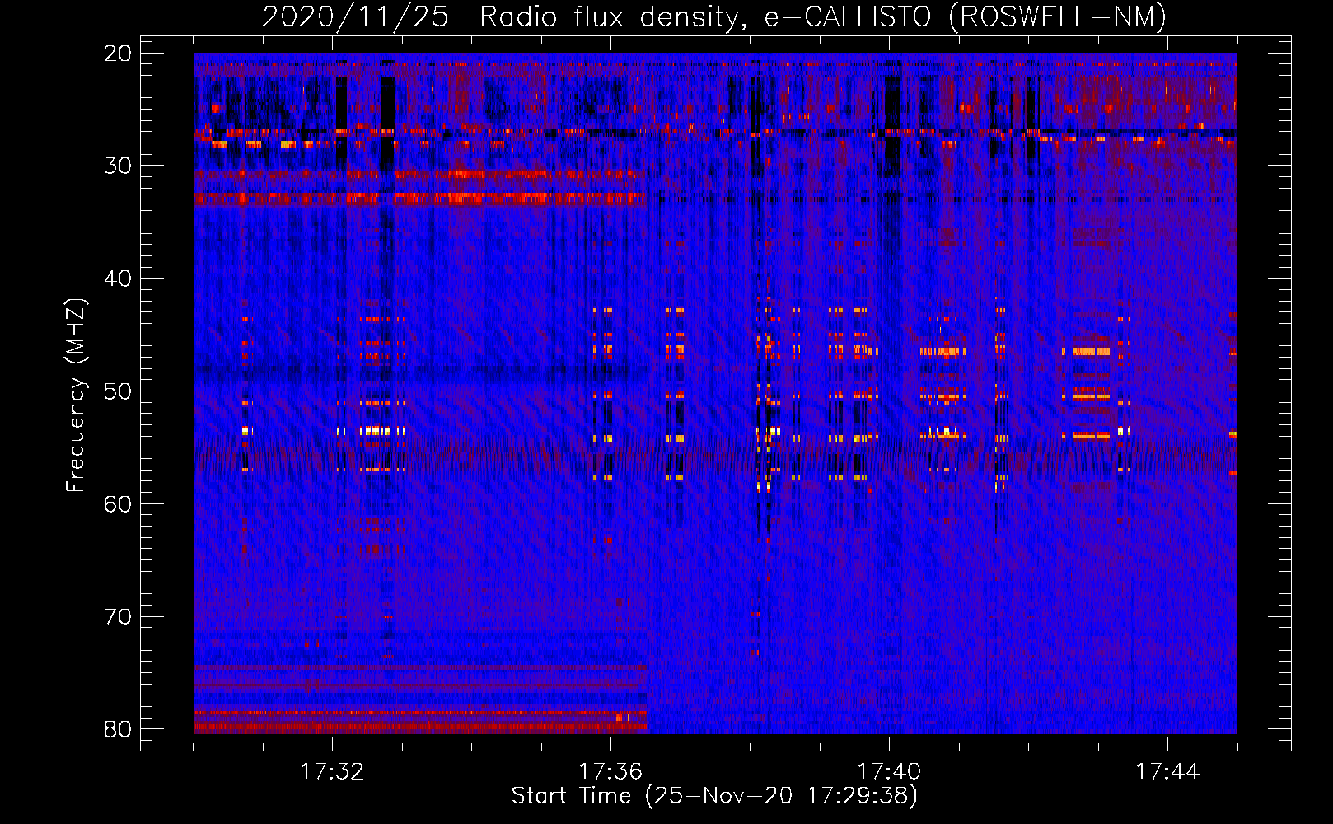This screenshot has height=824, width=1333.
Task: Click the "Start Time (25-Nov-20 17:29:38)" x-axis label
Action: [714, 796]
